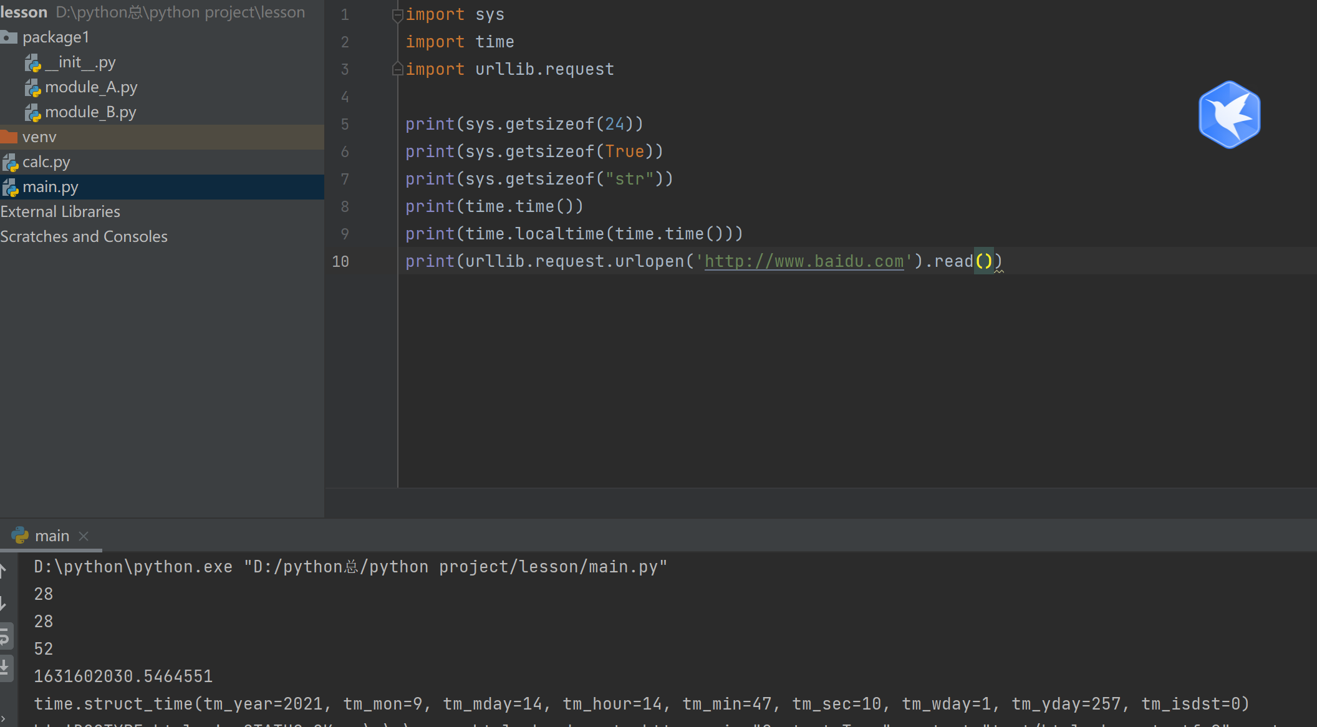Open the http://www.baidu.com link
1317x727 pixels.
(804, 261)
